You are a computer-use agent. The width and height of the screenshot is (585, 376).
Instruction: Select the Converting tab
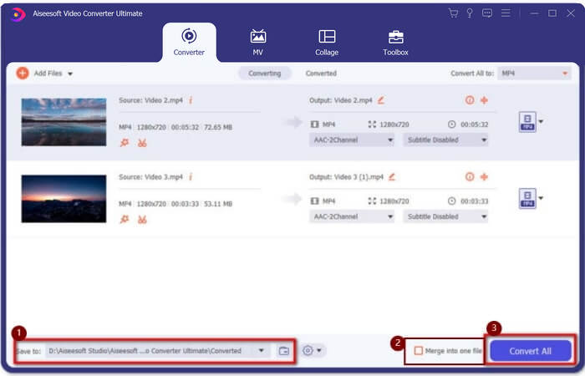[265, 74]
